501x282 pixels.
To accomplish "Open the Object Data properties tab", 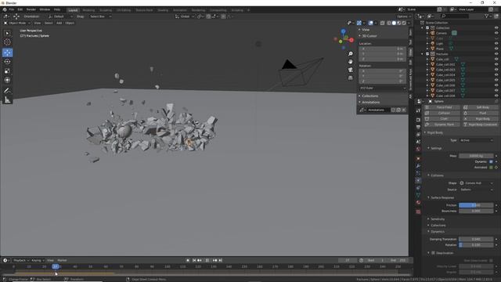I will coord(418,195).
